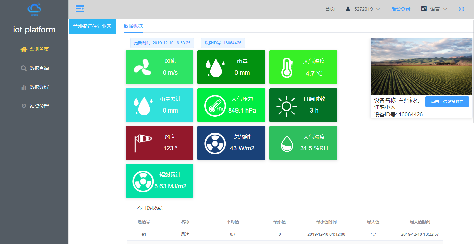Expand the 5272019 user dropdown
474x244 pixels.
coord(363,9)
